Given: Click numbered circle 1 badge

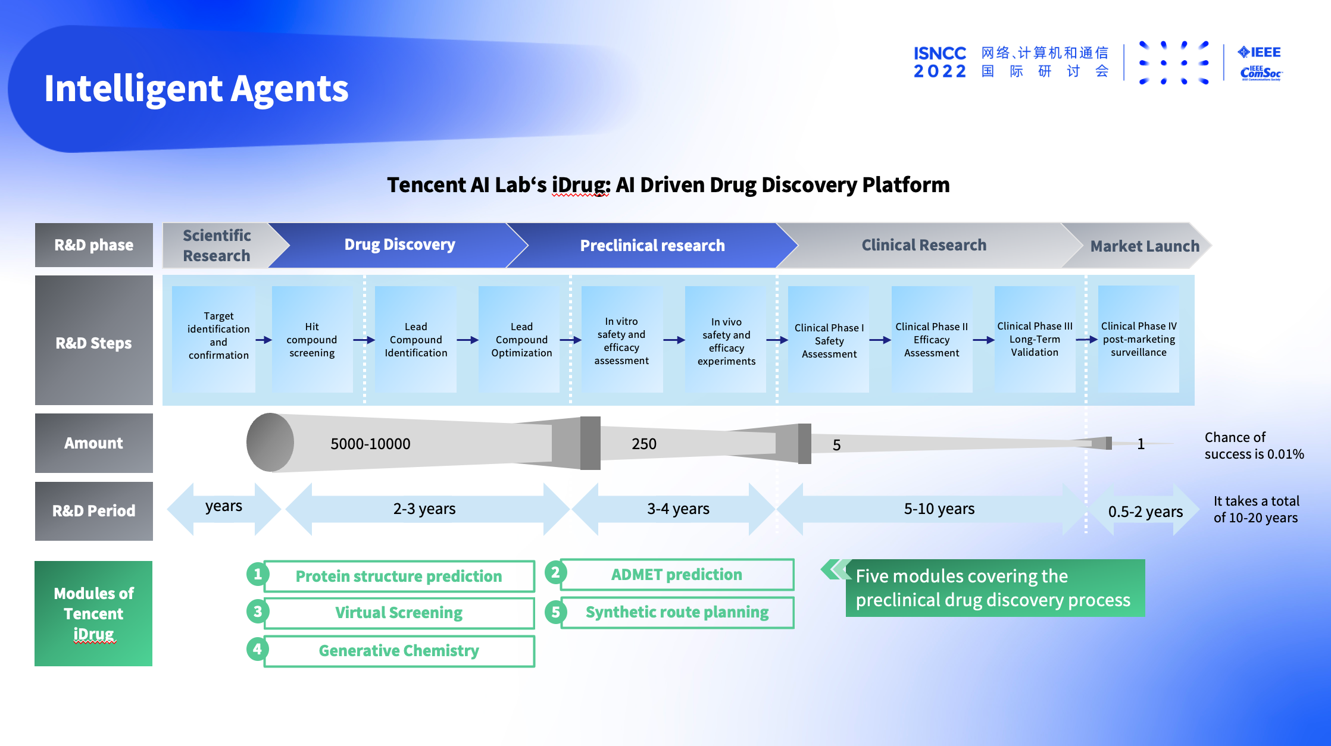Looking at the screenshot, I should pos(258,574).
